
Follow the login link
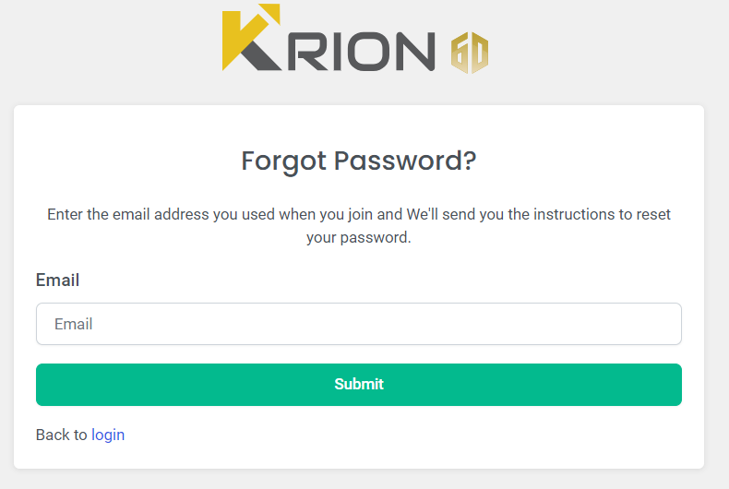click(x=108, y=435)
